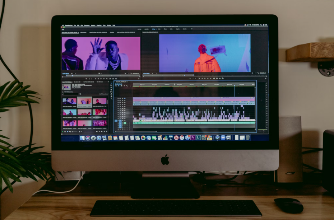Open the Trash in the Dock
334x220 pixels.
pos(247,138)
